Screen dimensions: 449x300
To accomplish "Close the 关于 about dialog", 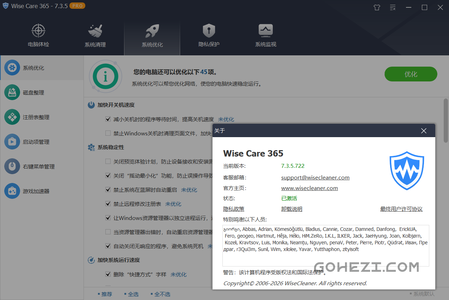I will pos(424,131).
